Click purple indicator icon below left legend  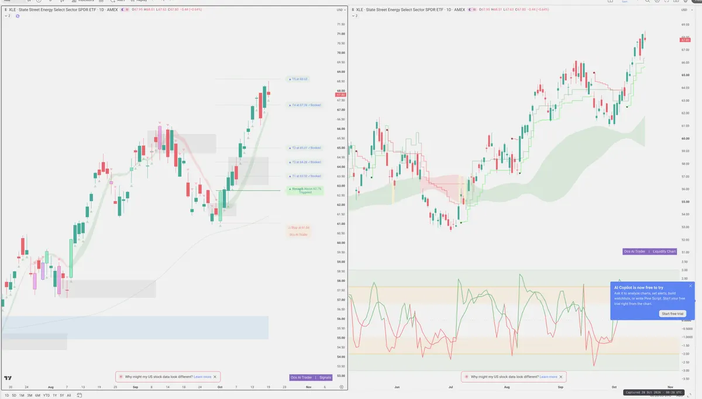[18, 16]
